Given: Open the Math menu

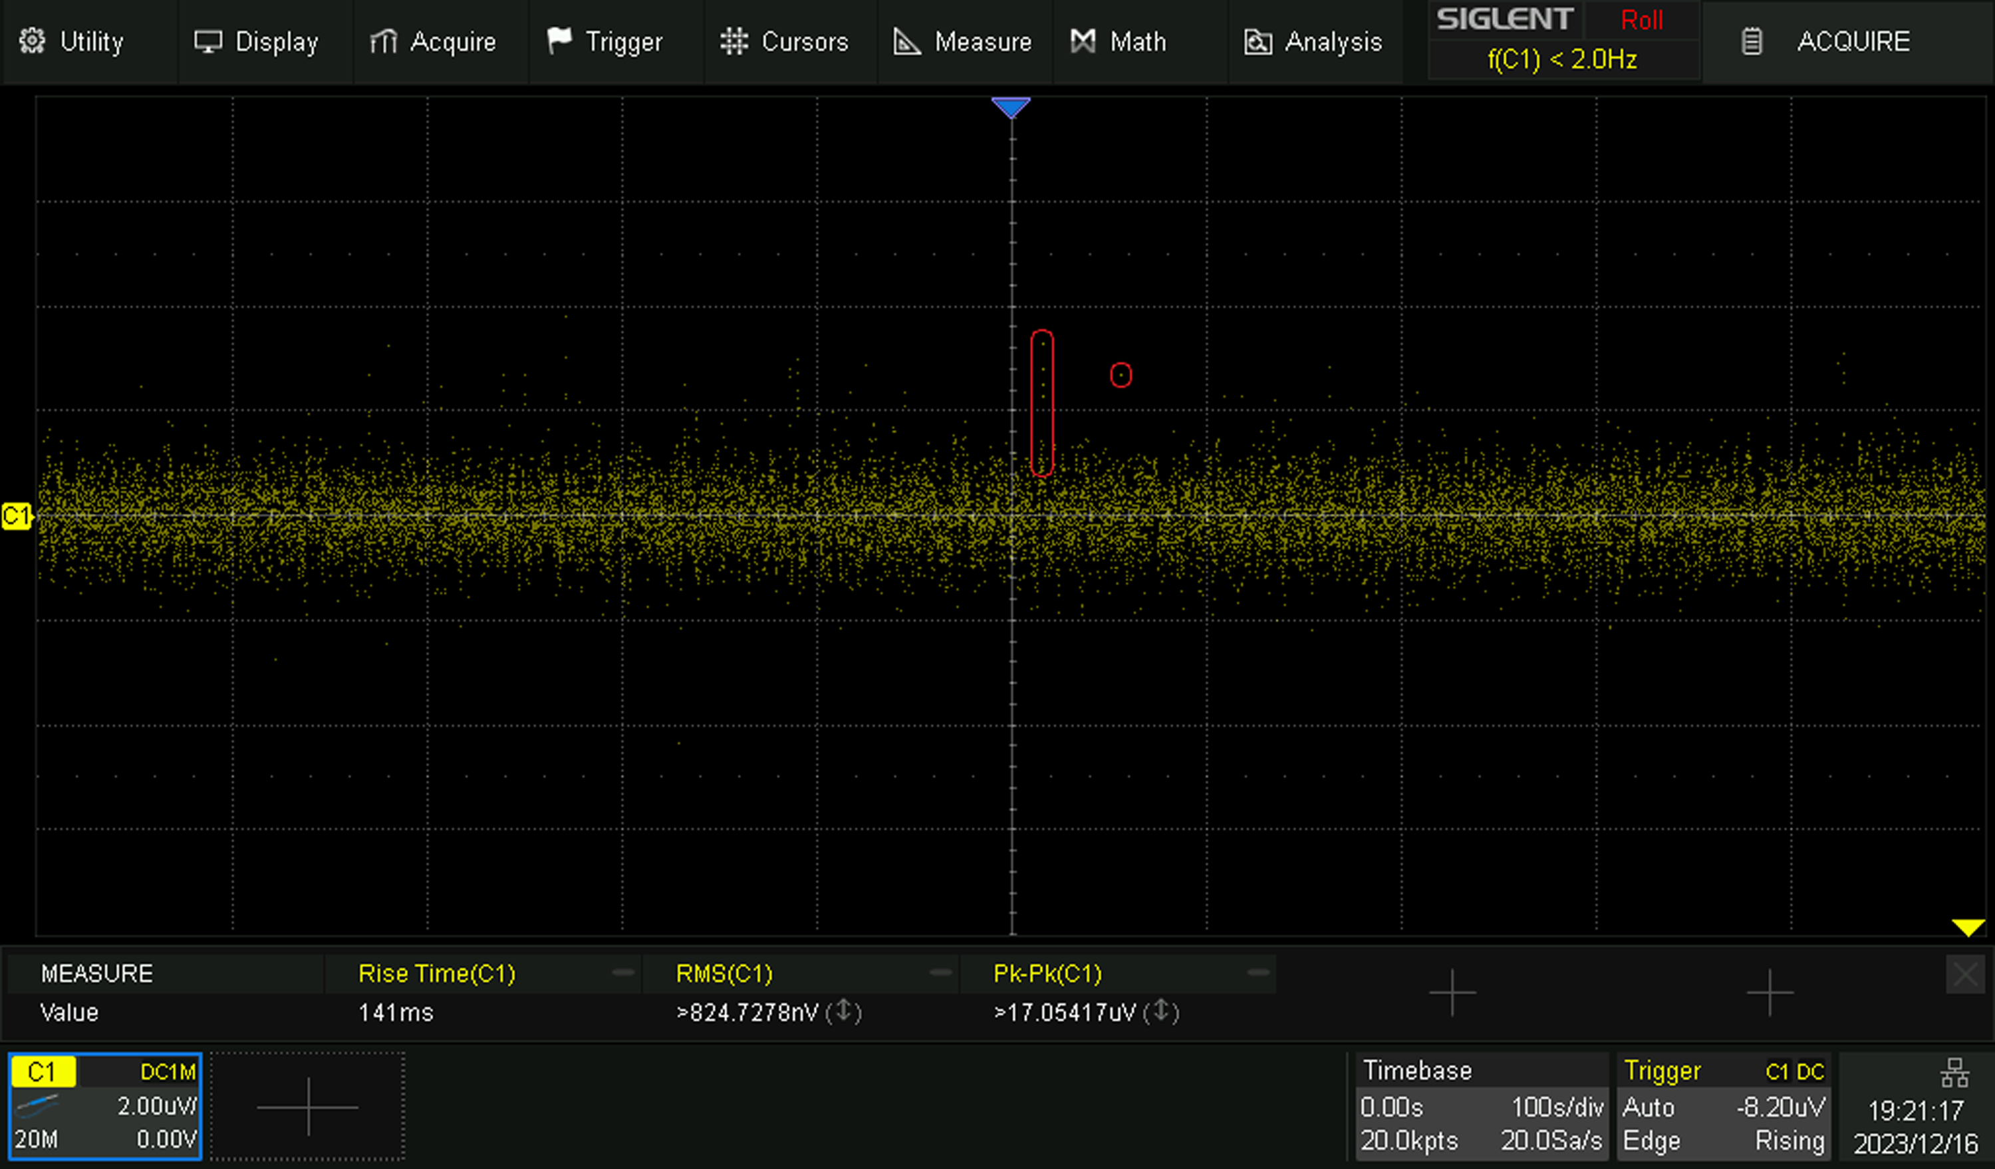Looking at the screenshot, I should pos(1140,41).
